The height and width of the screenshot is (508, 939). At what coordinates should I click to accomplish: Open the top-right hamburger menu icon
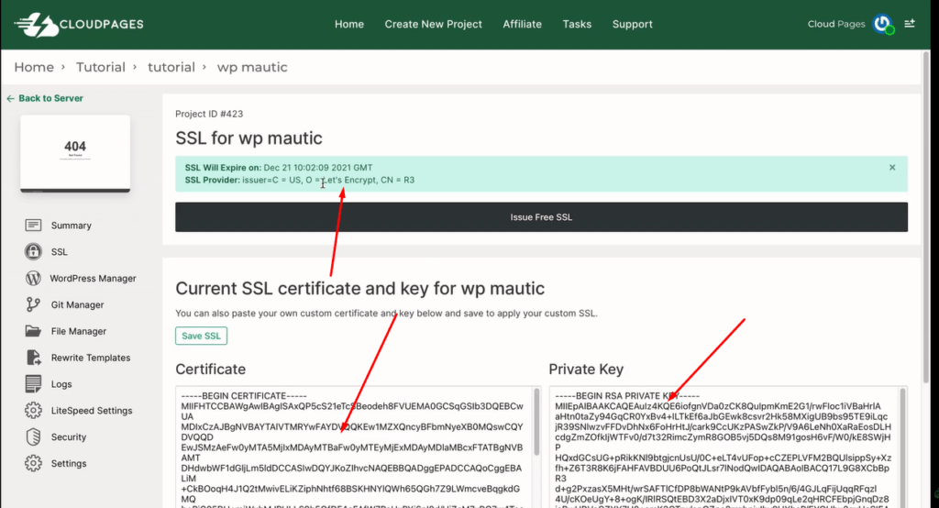coord(910,23)
